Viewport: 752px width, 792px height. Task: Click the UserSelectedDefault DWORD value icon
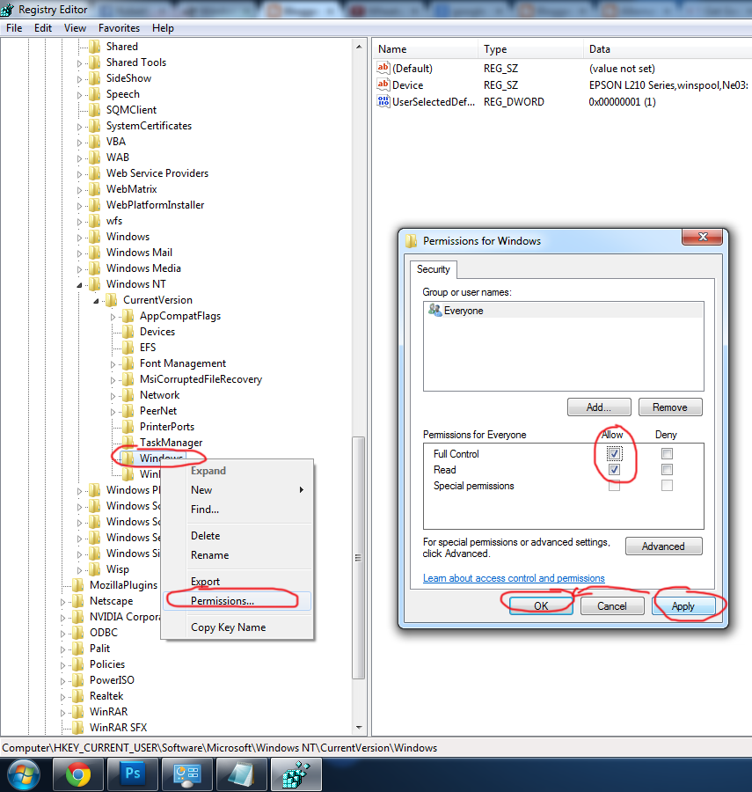point(383,102)
